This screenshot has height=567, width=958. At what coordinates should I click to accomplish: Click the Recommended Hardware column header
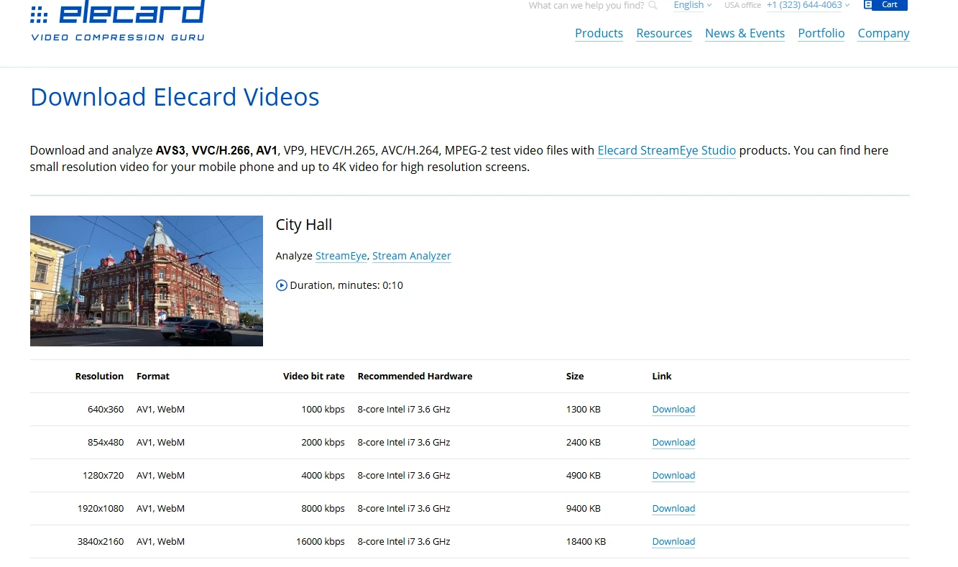(415, 376)
